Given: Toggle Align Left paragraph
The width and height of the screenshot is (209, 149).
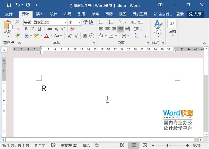Looking at the screenshot, I should click(101, 29).
